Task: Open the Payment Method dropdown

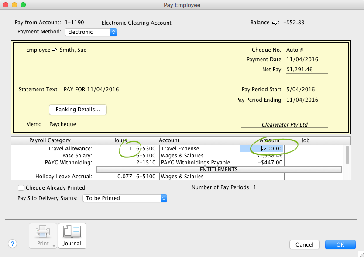Action: 91,32
